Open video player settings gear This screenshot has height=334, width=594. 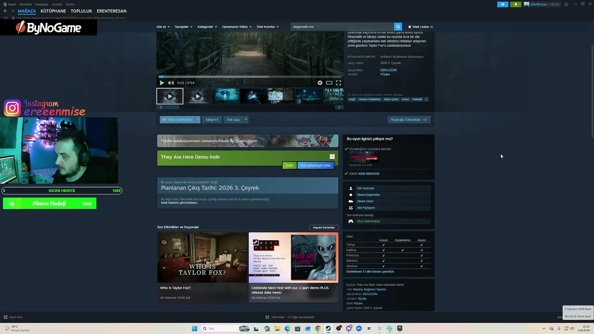click(x=320, y=83)
